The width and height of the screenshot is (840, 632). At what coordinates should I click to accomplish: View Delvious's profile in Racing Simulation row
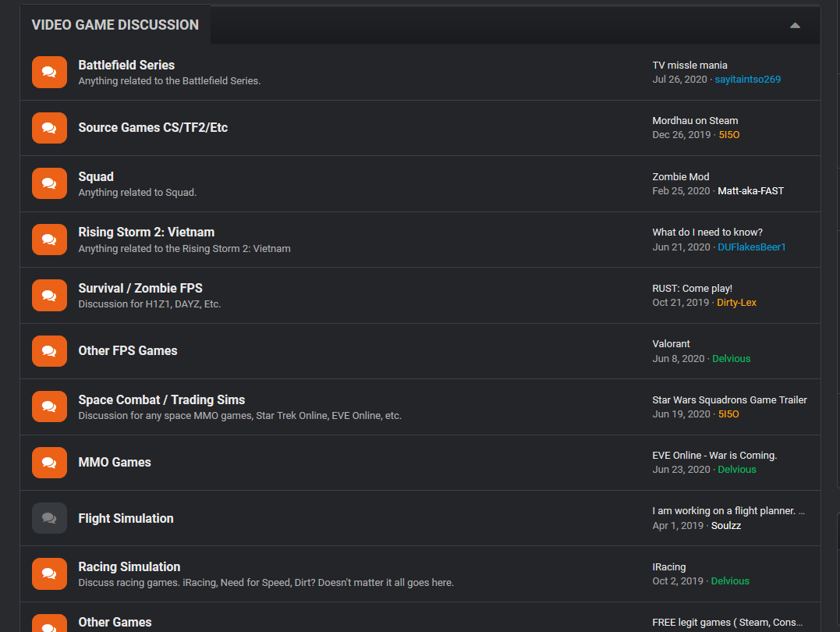coord(730,581)
